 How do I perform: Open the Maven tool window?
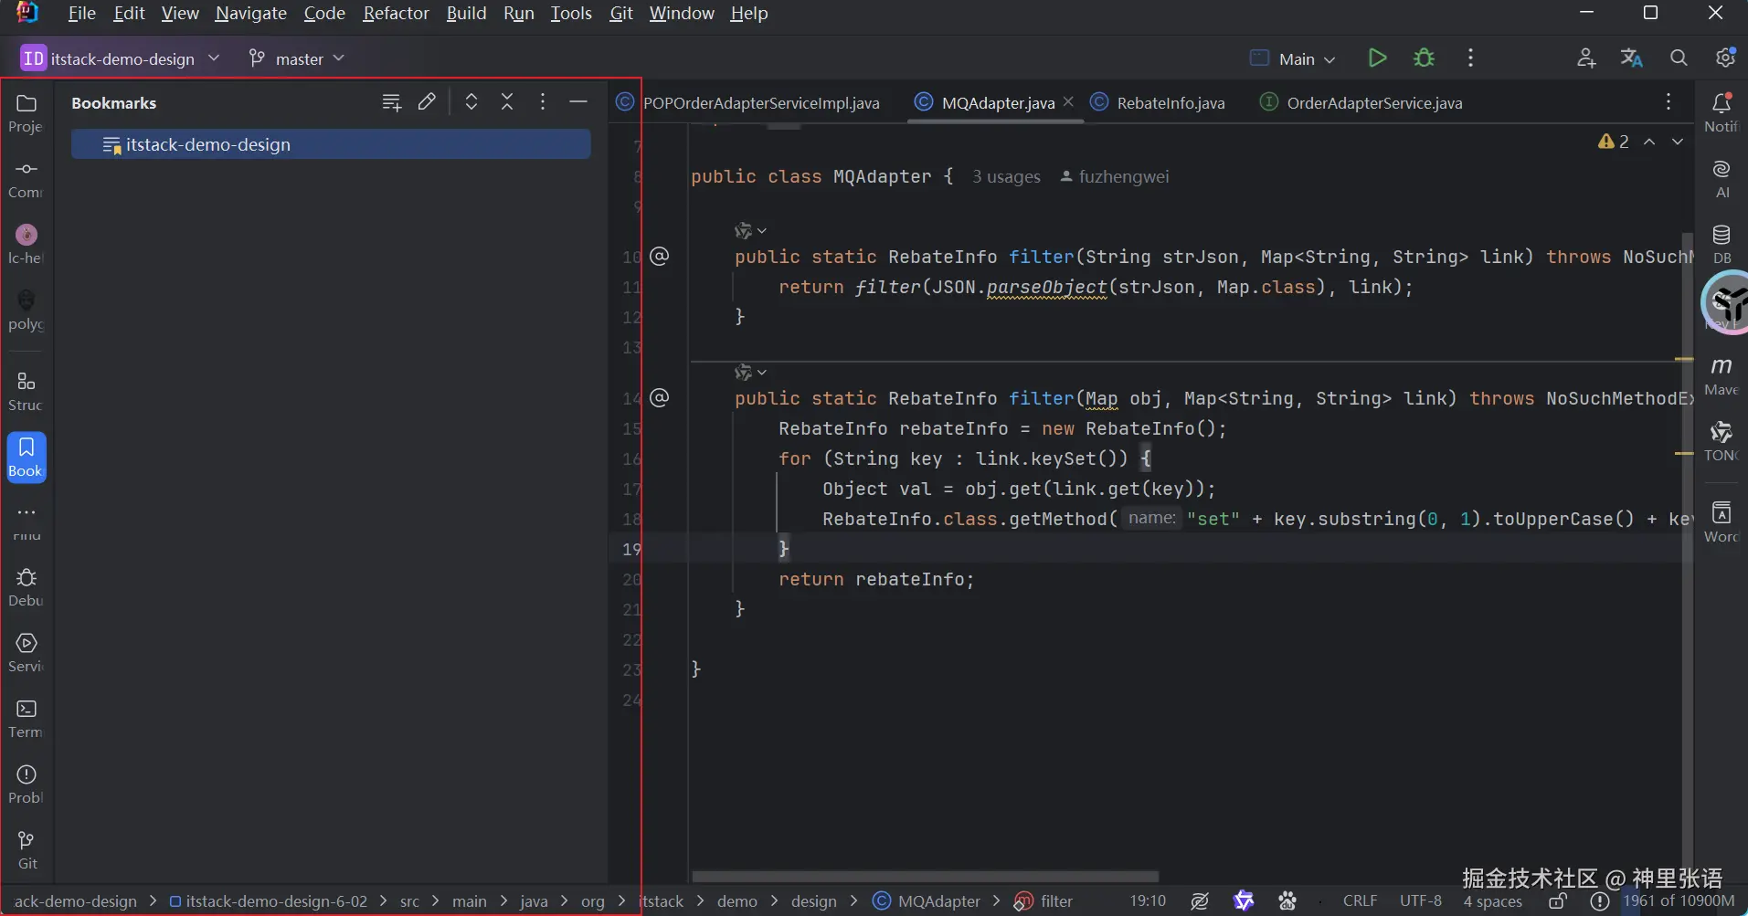1722,376
